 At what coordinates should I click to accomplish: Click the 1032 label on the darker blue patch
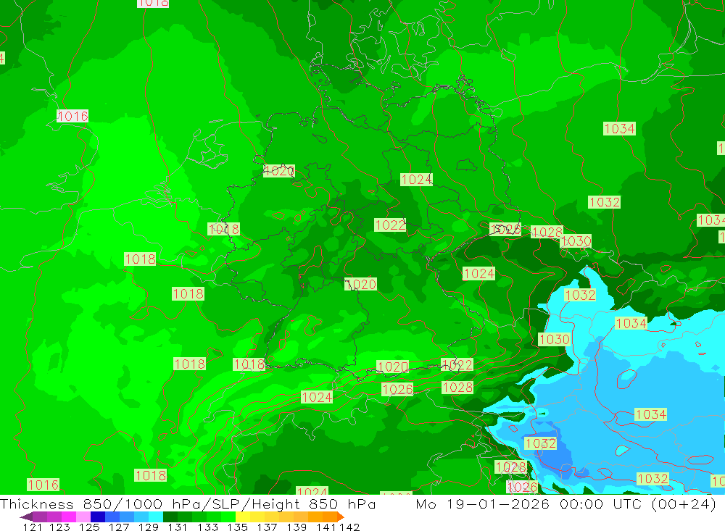(541, 443)
